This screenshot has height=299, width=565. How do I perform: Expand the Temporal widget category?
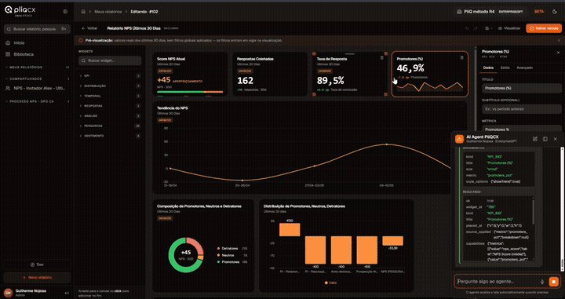pos(110,96)
